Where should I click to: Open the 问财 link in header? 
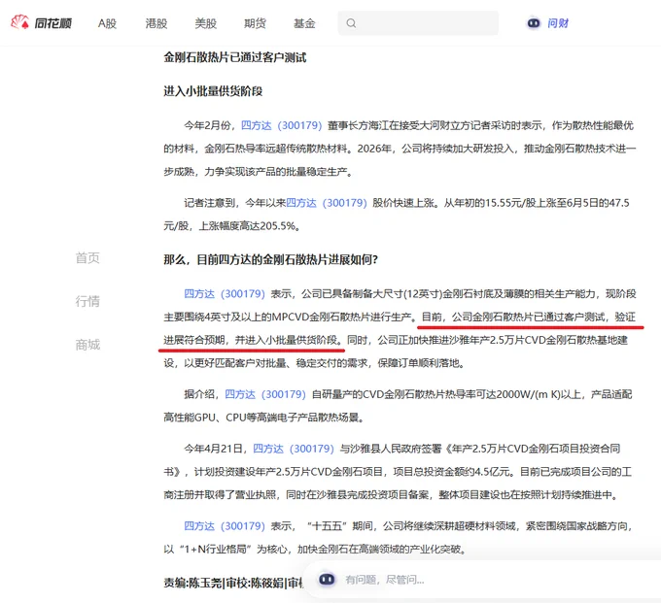(x=558, y=23)
